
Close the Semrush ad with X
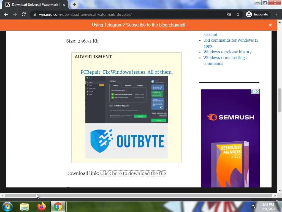click(x=257, y=92)
